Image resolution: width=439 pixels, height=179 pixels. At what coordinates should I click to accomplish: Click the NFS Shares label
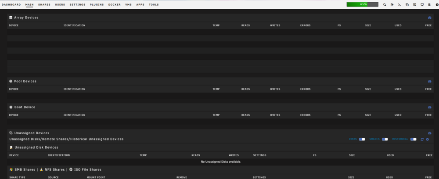54,169
